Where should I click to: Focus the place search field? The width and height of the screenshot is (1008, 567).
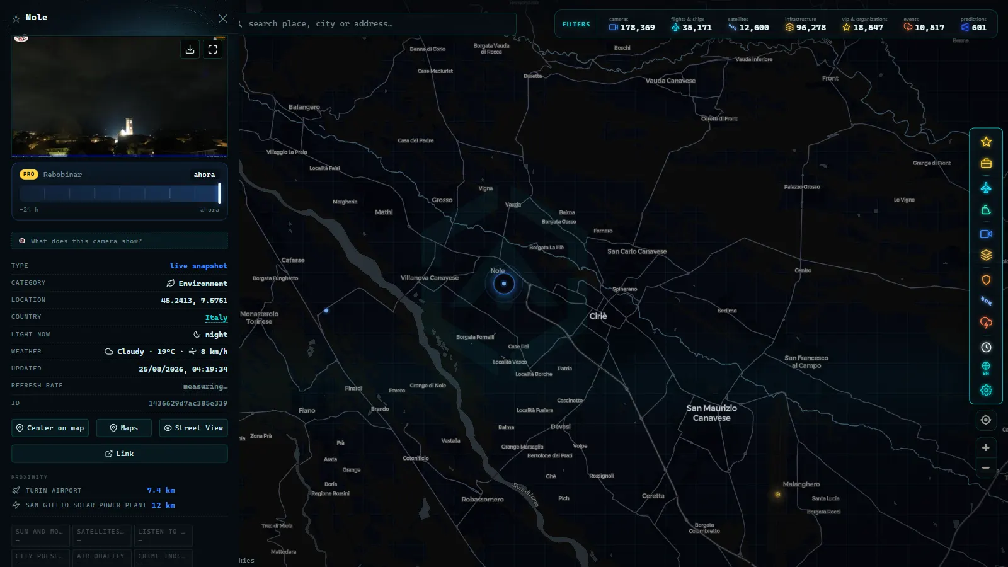click(x=378, y=24)
